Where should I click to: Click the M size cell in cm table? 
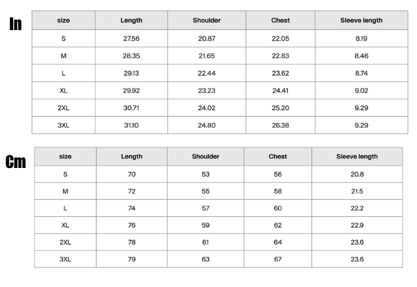(65, 191)
